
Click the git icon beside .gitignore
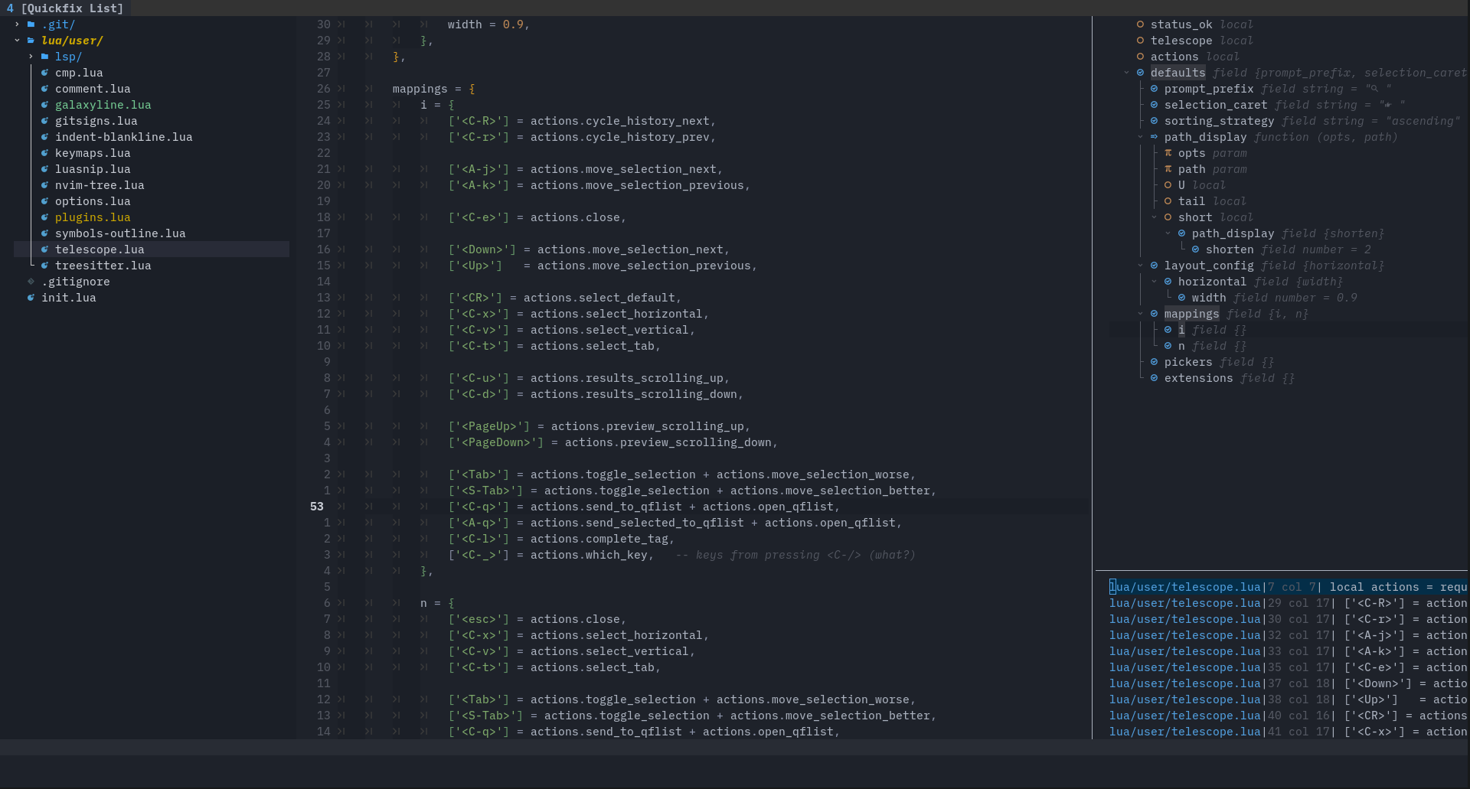click(31, 282)
